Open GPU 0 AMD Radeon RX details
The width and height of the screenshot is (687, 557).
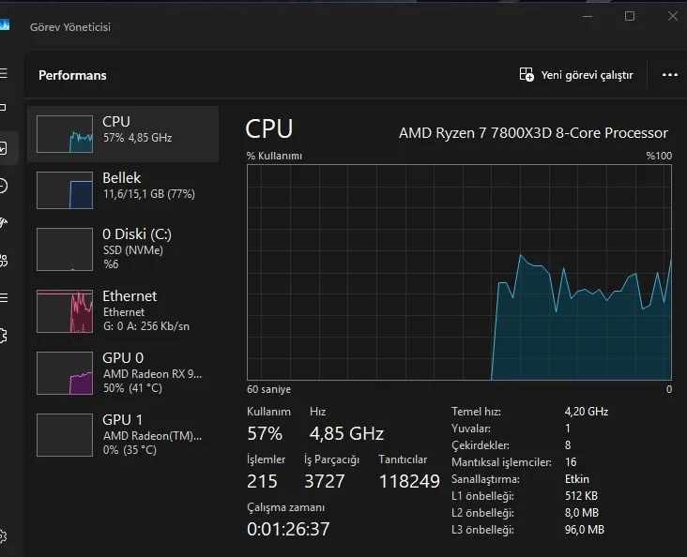click(x=123, y=372)
